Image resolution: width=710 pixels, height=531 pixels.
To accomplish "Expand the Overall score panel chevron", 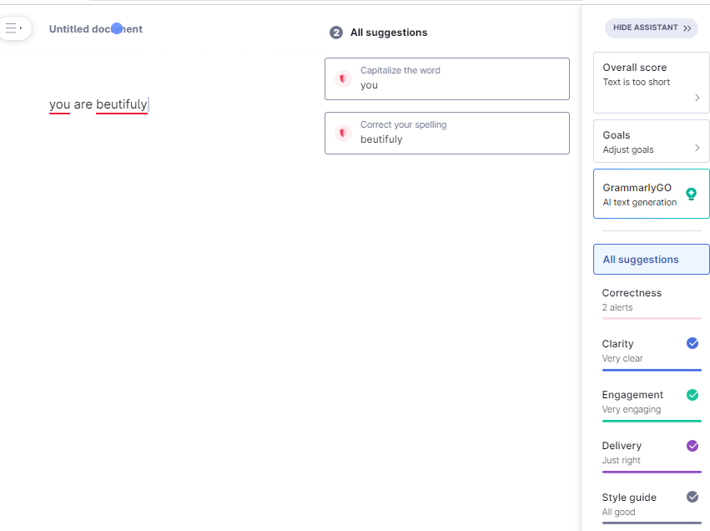I will click(x=697, y=98).
